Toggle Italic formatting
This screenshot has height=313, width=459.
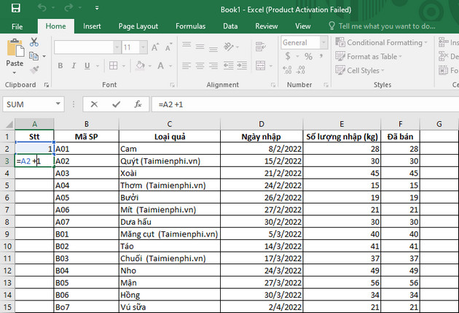tap(75, 66)
